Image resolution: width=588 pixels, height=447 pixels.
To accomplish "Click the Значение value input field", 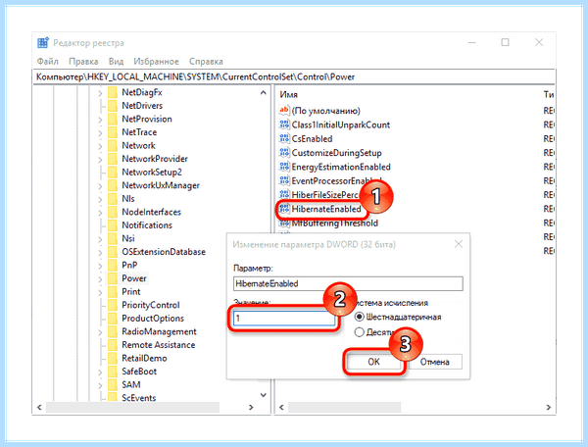I will [284, 318].
